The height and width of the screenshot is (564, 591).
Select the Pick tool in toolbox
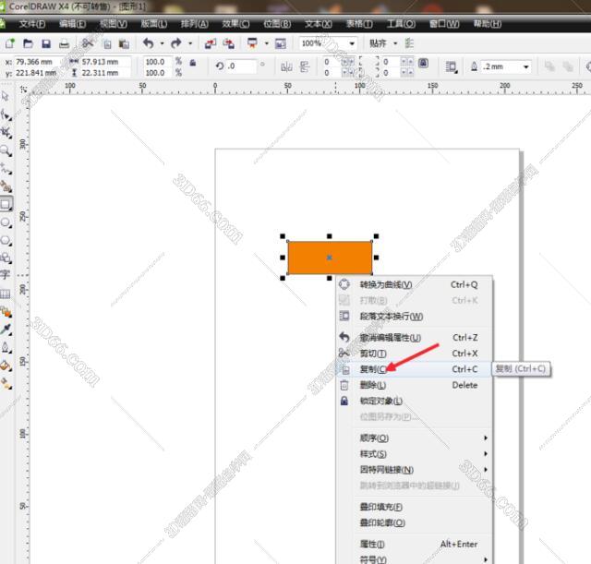(6, 96)
